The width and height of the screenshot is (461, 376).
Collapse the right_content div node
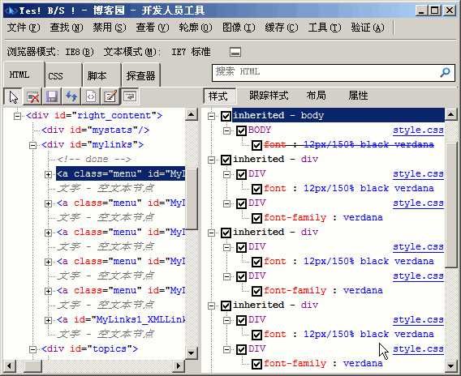coord(17,116)
